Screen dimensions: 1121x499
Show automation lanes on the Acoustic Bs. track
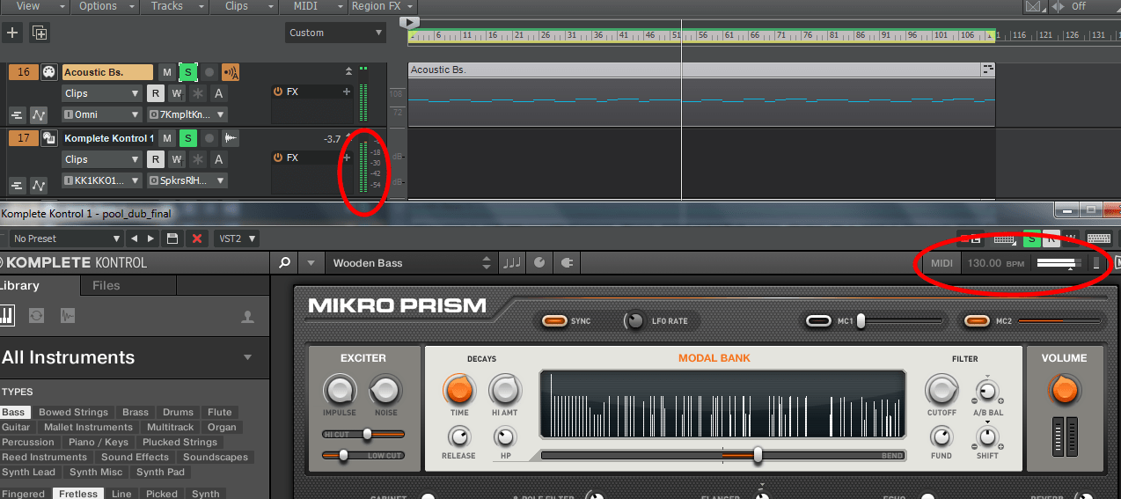(x=39, y=114)
